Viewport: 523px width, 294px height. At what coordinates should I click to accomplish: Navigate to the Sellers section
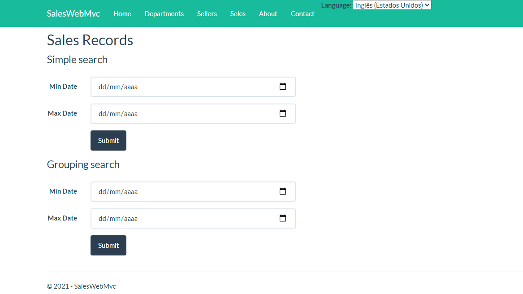tap(207, 13)
